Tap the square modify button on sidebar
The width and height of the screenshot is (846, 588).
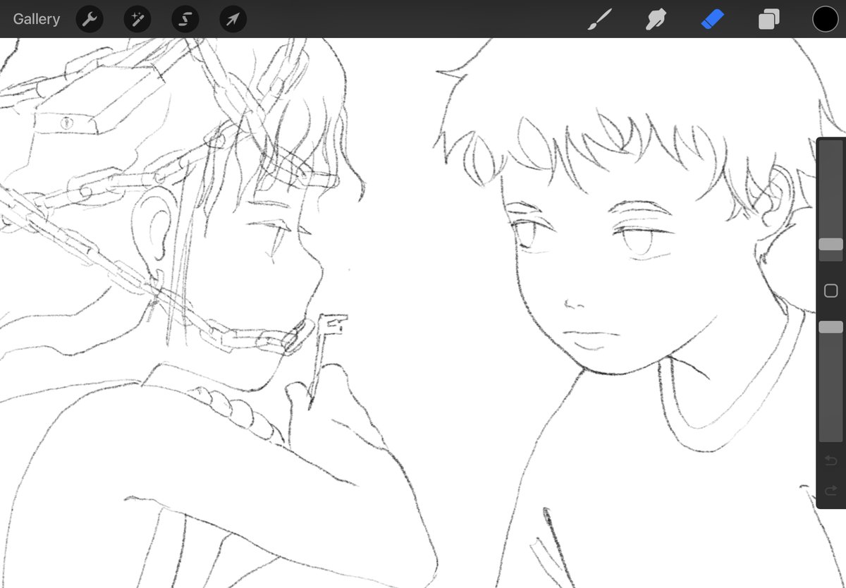[x=830, y=290]
